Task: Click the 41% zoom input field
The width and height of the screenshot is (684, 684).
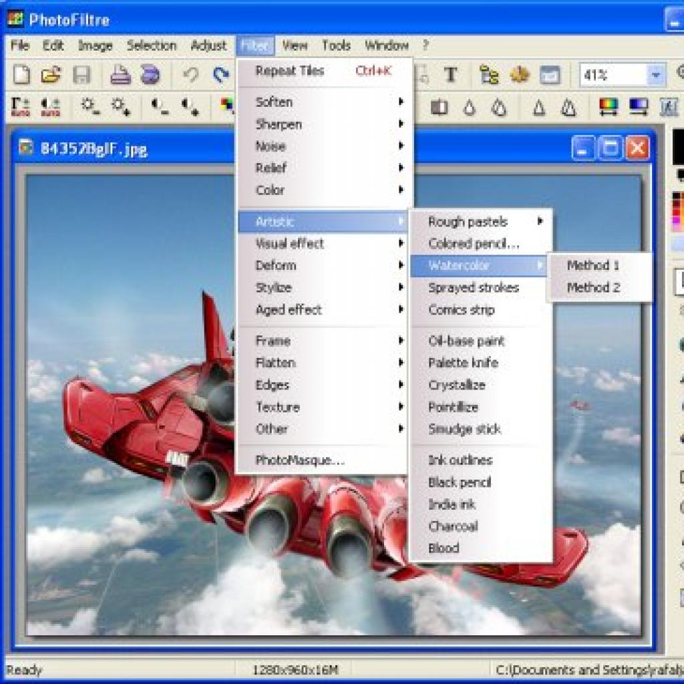Action: (613, 75)
